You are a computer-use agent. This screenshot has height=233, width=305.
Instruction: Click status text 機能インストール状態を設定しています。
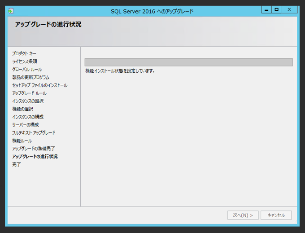120,71
